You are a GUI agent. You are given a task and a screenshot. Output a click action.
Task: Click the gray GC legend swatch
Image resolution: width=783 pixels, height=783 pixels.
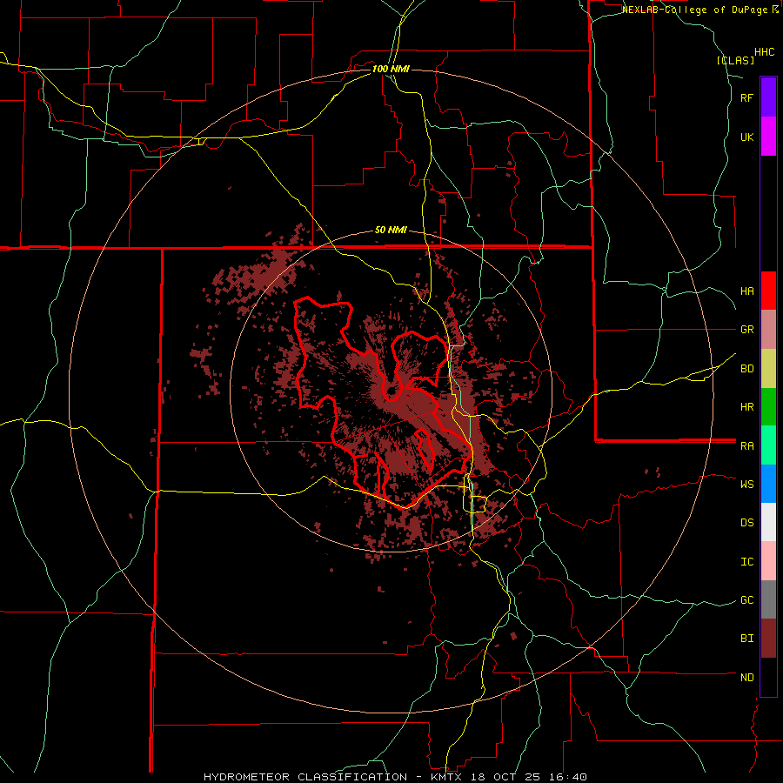click(x=768, y=599)
